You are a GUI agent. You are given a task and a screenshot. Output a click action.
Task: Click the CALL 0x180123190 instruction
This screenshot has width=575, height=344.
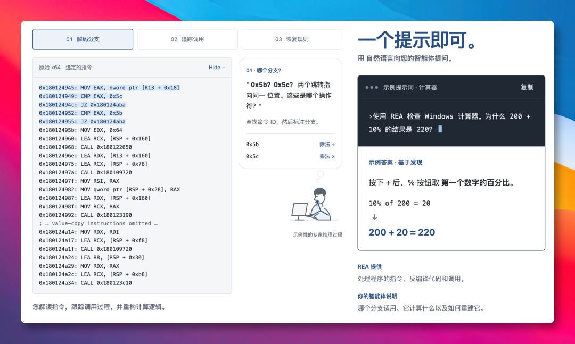tap(85, 215)
